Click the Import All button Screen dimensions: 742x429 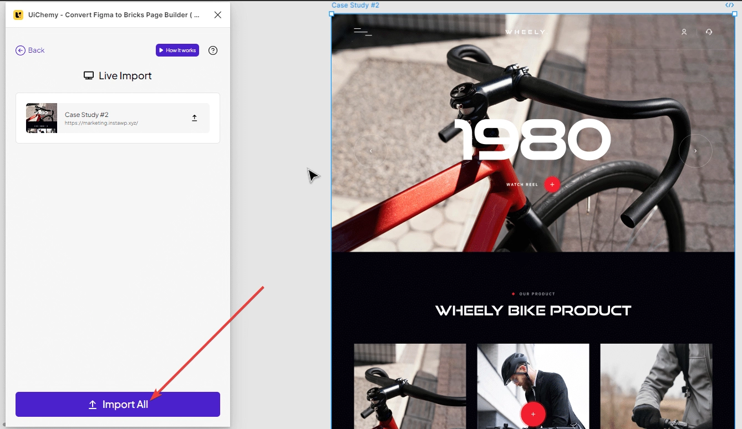click(x=118, y=405)
